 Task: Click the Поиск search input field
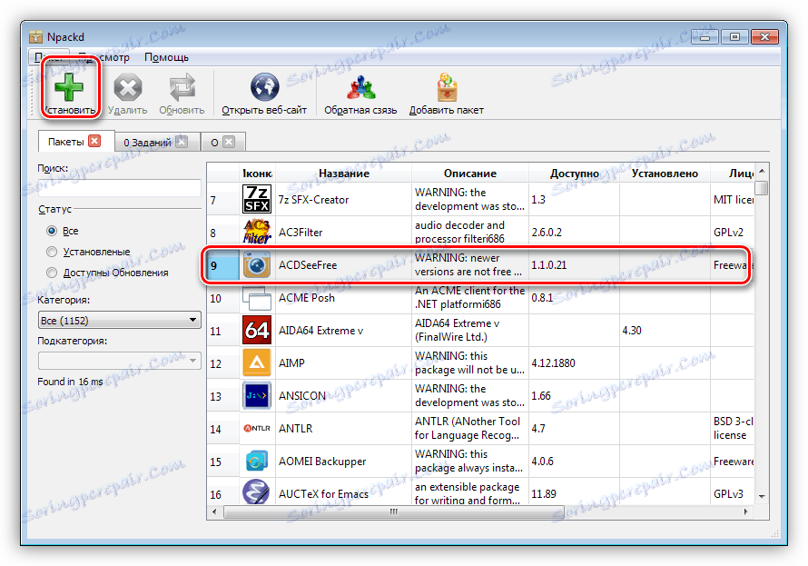119,188
